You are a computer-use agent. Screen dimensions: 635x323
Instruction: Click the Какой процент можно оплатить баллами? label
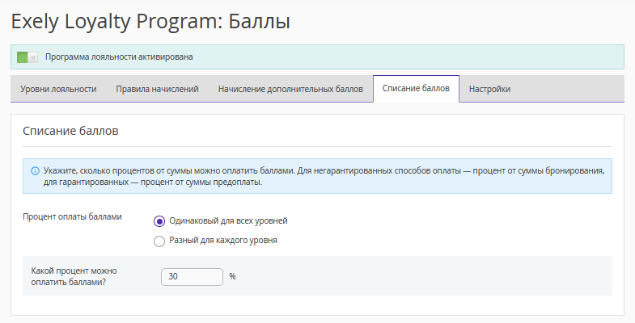pyautogui.click(x=74, y=276)
